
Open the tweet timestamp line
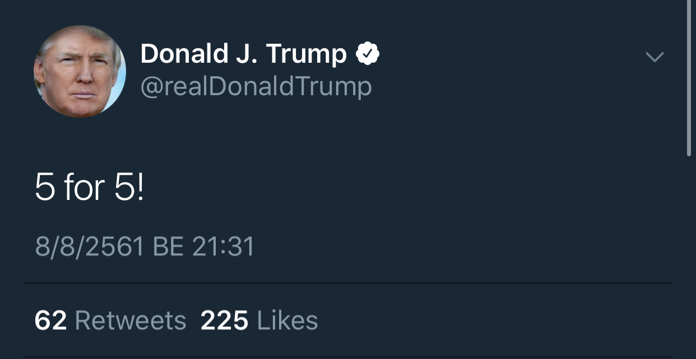pos(145,246)
